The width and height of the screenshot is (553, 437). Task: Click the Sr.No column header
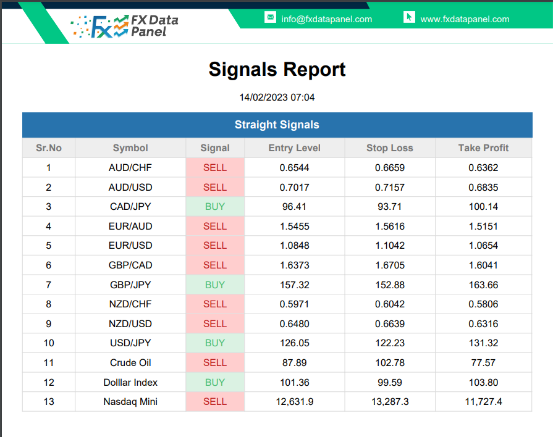click(x=49, y=148)
